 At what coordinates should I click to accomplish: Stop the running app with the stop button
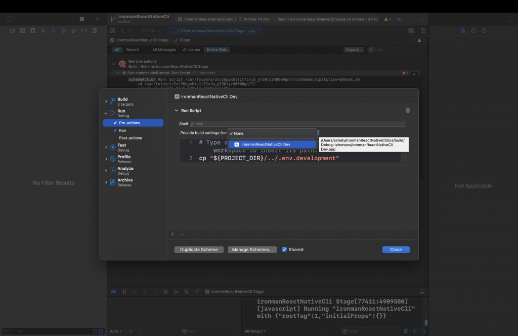tap(82, 19)
